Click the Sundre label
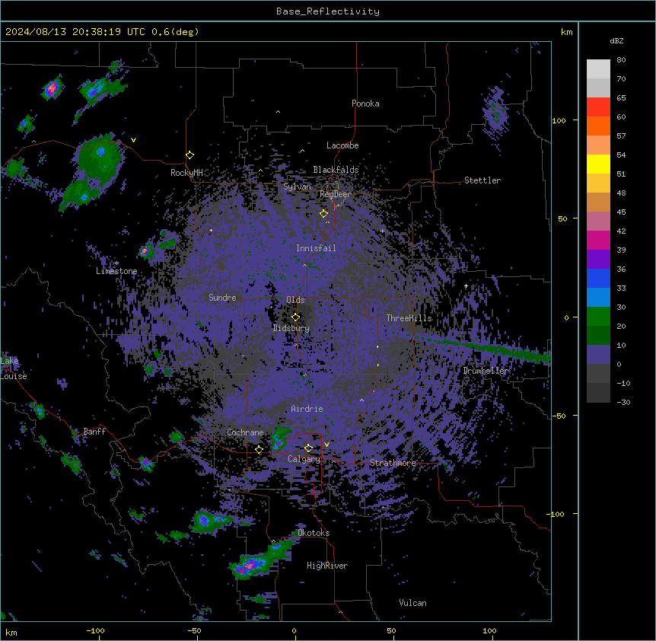Screen dimensions: 656x641 tap(222, 298)
